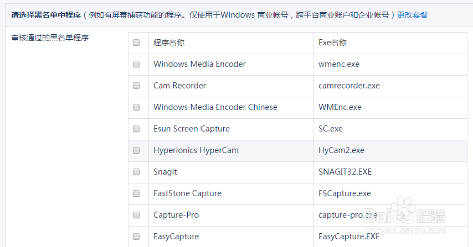The height and width of the screenshot is (247, 473).
Task: Click the camrecorder.exe cell
Action: coord(349,86)
